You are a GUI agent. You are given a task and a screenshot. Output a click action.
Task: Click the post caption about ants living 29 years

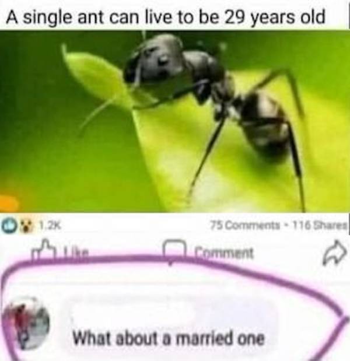(165, 17)
